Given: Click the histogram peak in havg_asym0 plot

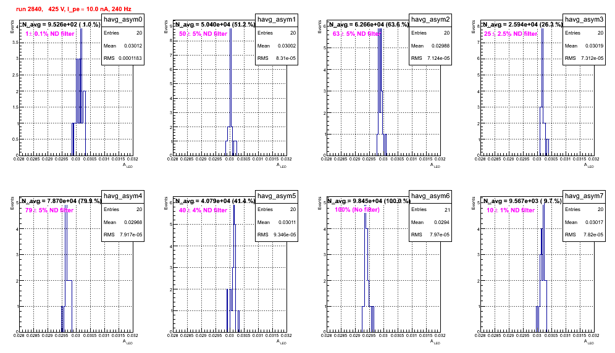Looking at the screenshot, I should tap(81, 30).
